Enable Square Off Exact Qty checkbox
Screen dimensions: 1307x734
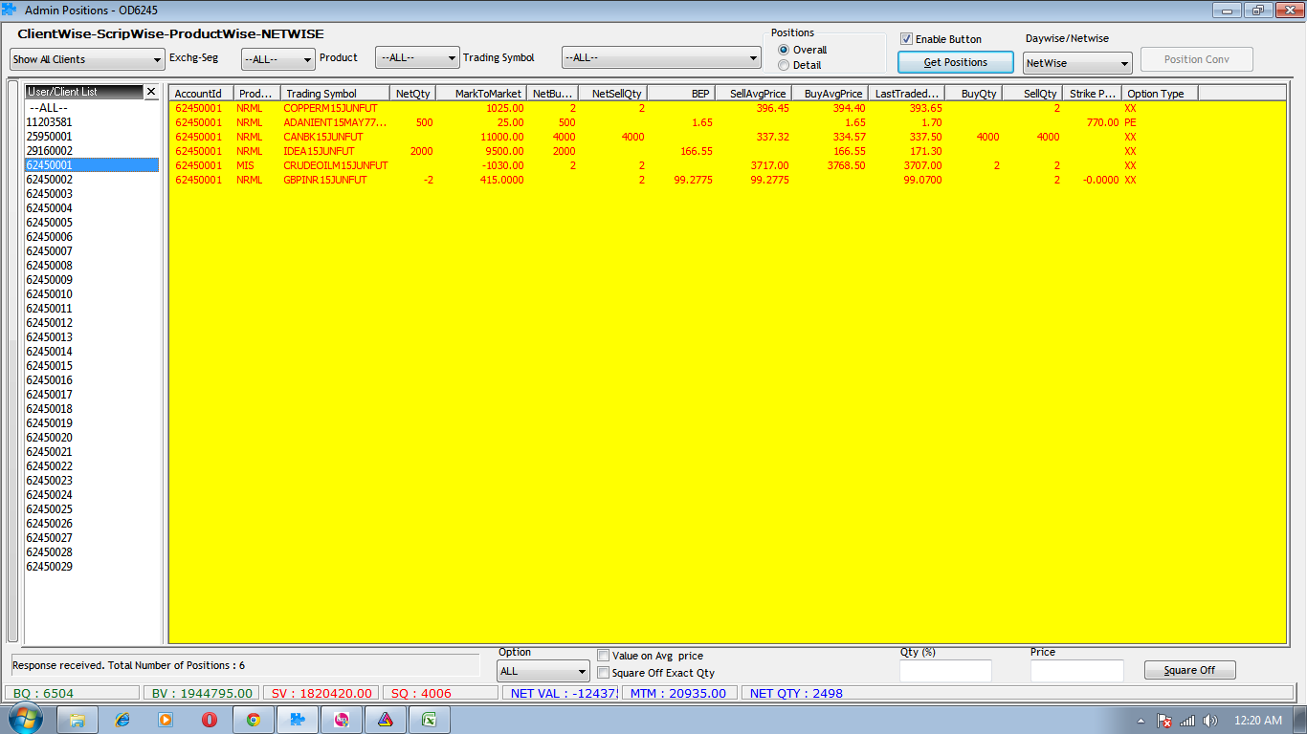pos(603,673)
